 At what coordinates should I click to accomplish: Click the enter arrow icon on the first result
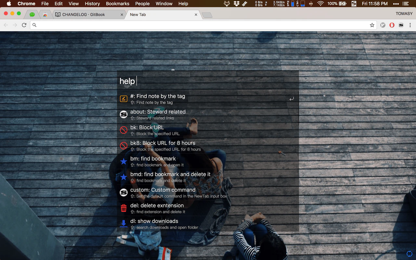[x=292, y=99]
